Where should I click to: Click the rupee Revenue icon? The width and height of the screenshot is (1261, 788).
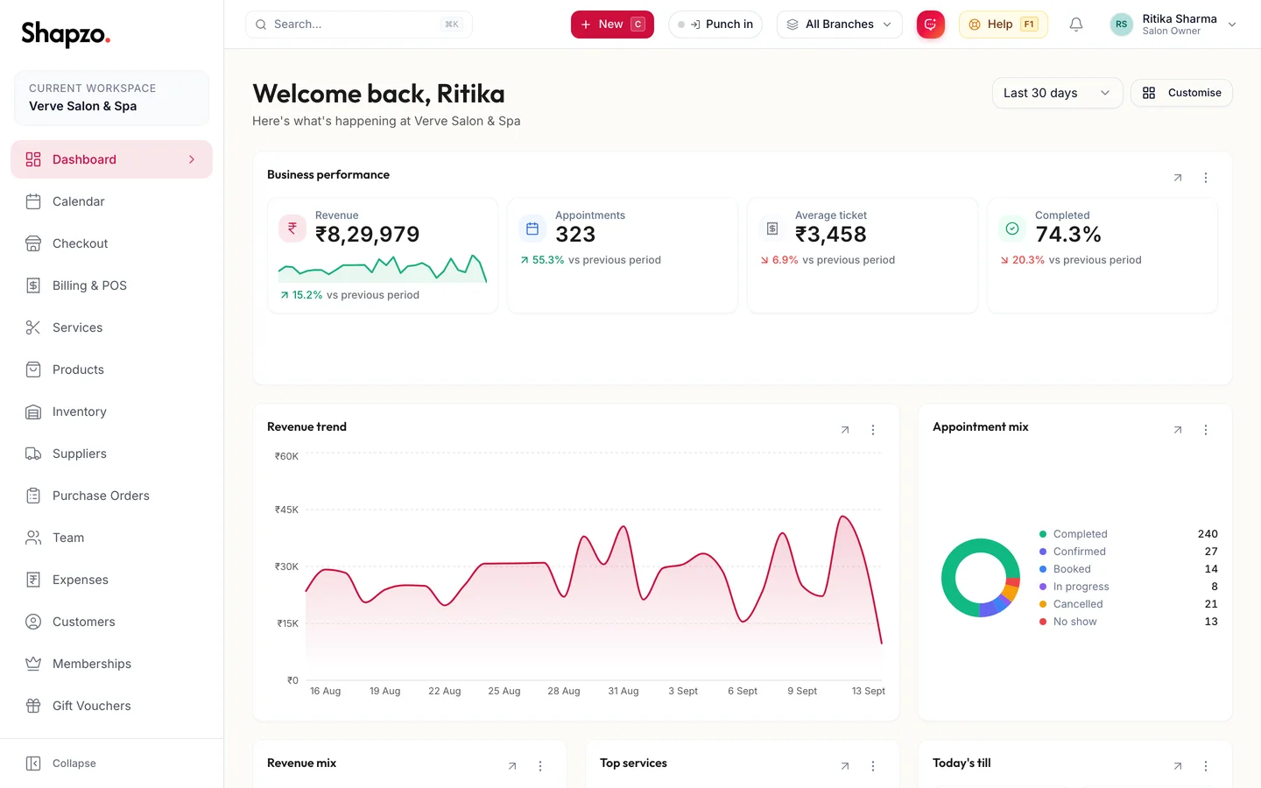pos(292,229)
